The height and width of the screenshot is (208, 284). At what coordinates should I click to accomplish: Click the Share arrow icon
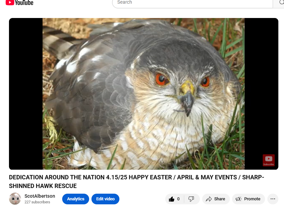(x=209, y=199)
